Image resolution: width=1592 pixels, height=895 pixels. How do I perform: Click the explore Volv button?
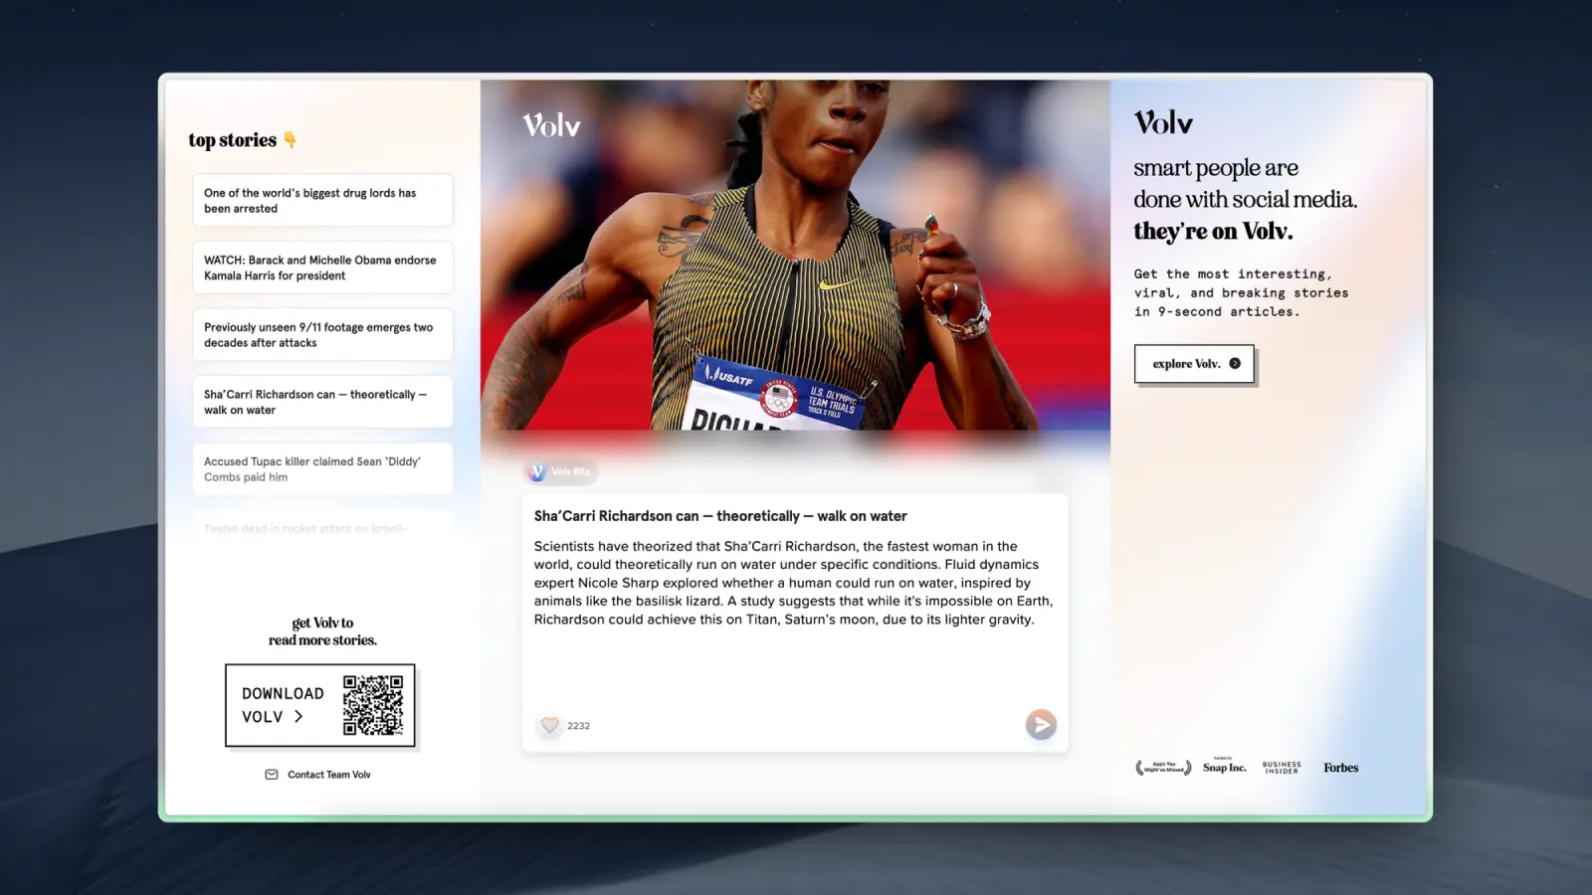1194,364
